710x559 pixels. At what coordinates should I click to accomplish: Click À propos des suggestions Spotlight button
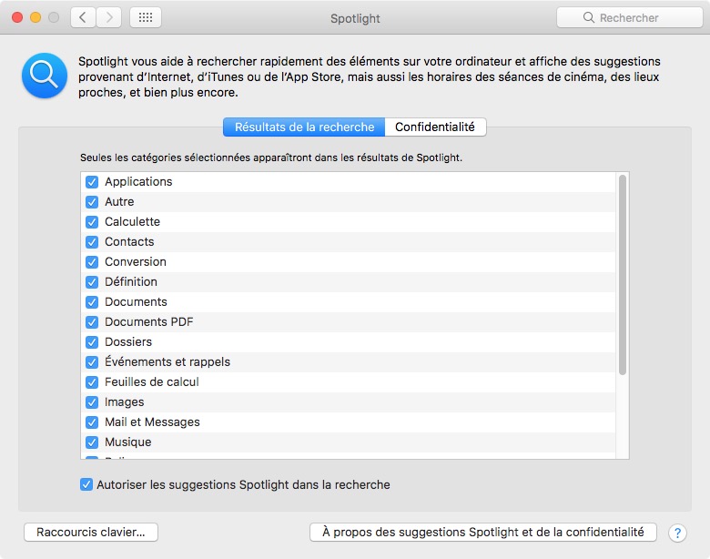(x=483, y=533)
